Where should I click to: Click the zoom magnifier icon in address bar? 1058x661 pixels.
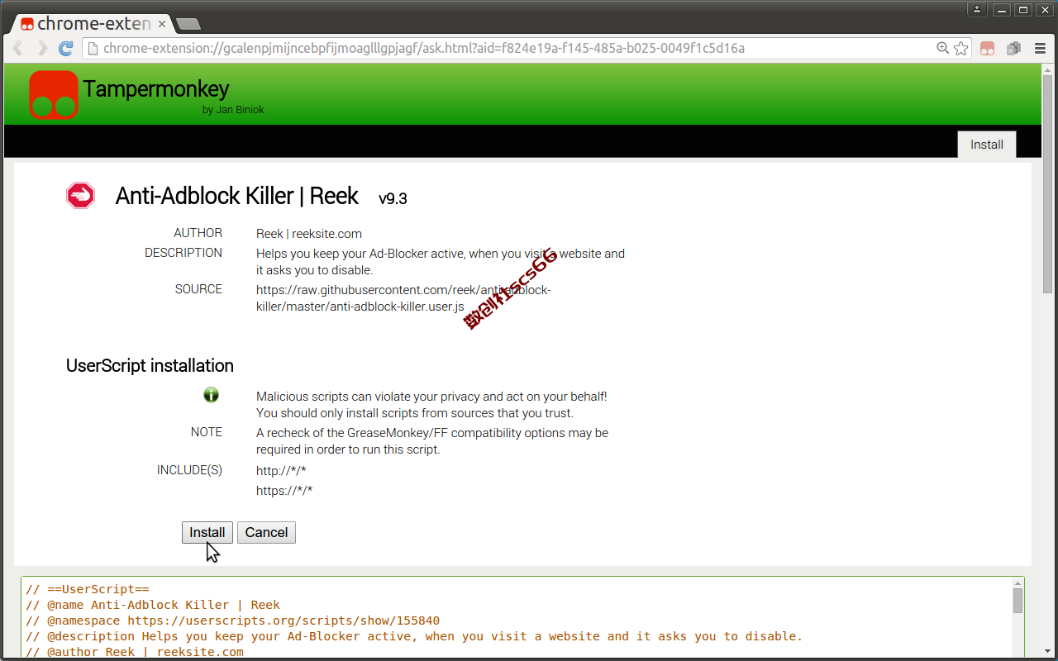[x=942, y=48]
